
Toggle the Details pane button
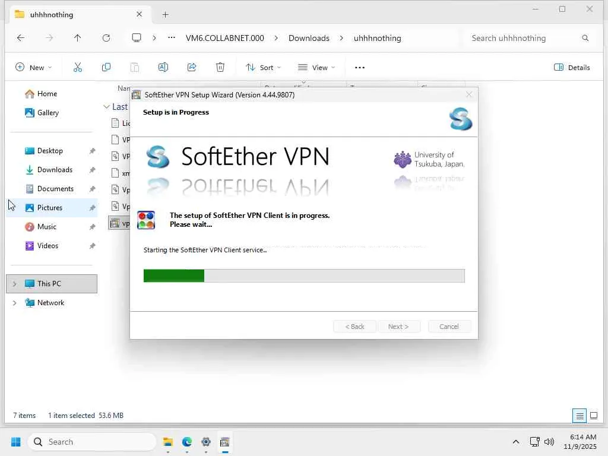[x=572, y=68]
